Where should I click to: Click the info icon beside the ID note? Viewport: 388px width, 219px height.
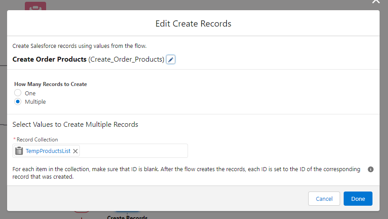tap(371, 169)
